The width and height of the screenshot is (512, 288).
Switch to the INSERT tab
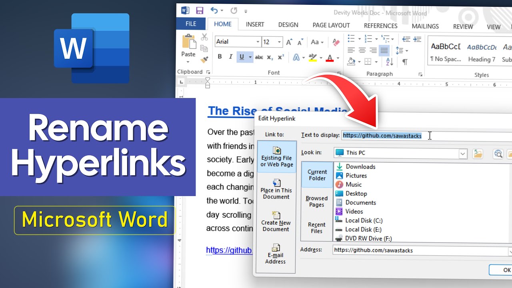point(255,25)
